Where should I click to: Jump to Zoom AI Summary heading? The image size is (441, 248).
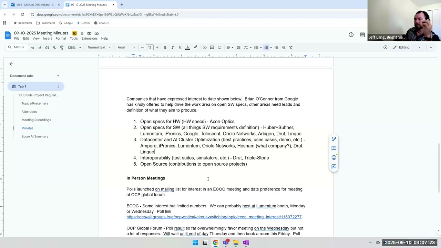[35, 136]
